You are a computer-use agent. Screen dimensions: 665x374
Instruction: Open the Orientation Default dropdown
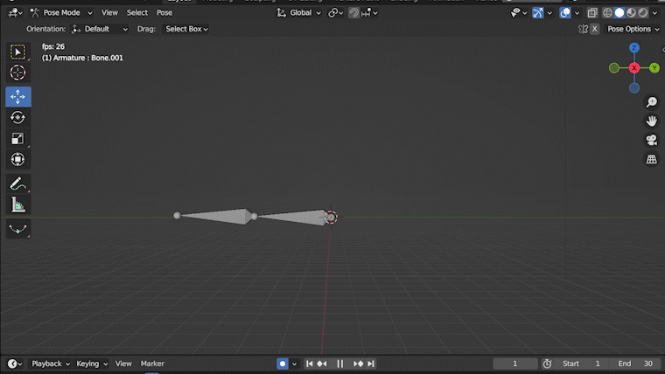click(x=100, y=29)
